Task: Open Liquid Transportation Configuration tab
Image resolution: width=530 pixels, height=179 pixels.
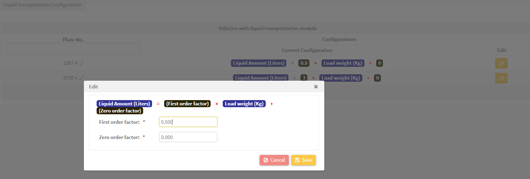Action: point(42,5)
